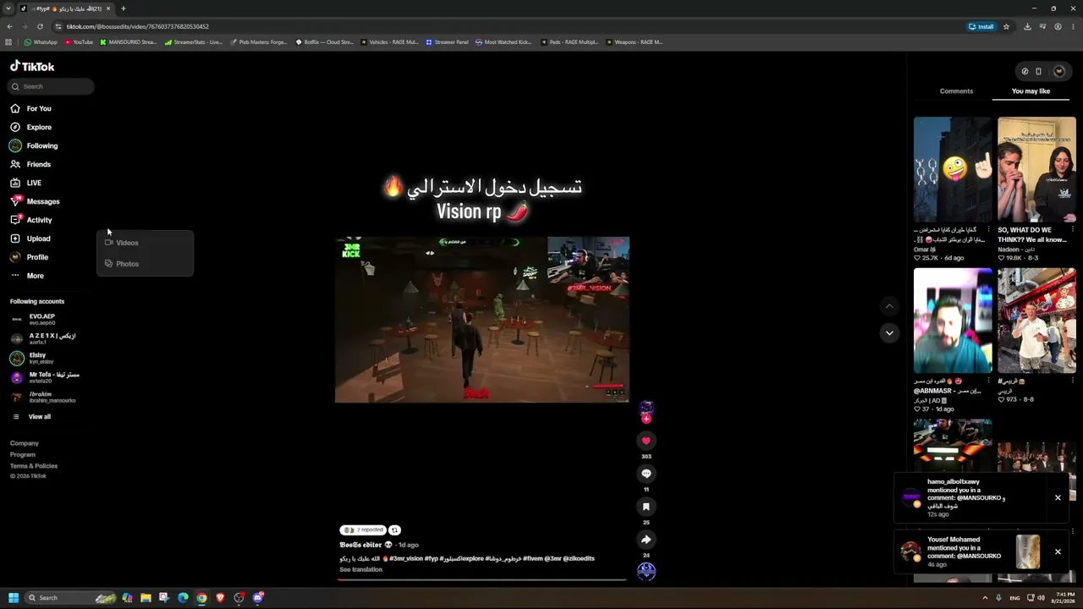Switch to the Comments tab
The image size is (1083, 609).
tap(956, 91)
